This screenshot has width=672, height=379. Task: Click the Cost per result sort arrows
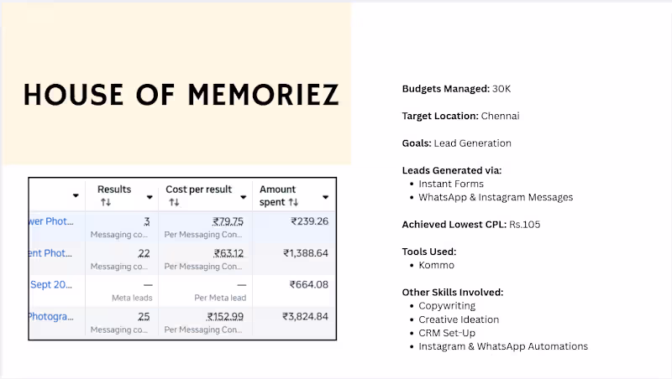click(174, 202)
